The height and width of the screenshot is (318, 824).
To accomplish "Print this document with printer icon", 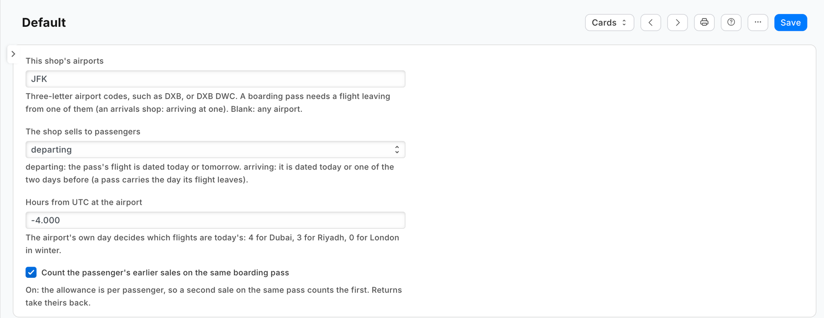I will (x=704, y=23).
